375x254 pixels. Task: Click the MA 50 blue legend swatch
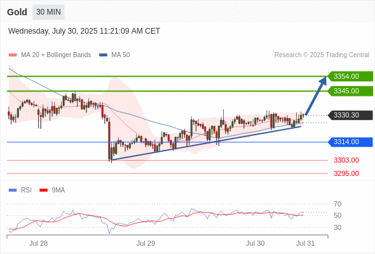[x=103, y=55]
